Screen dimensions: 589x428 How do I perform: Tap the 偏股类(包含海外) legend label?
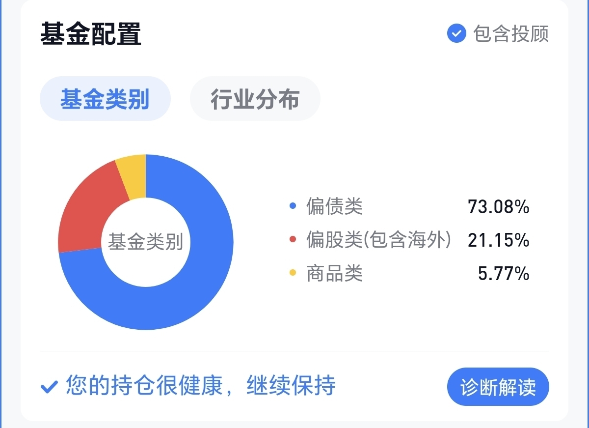pos(379,239)
